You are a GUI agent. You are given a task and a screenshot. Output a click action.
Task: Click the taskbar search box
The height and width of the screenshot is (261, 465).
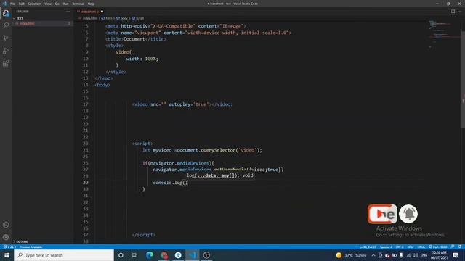(64, 255)
